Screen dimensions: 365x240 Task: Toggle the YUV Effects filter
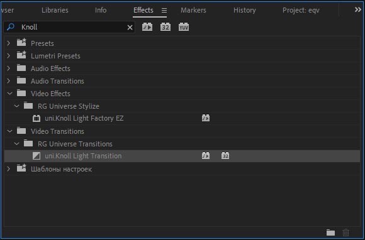click(184, 27)
